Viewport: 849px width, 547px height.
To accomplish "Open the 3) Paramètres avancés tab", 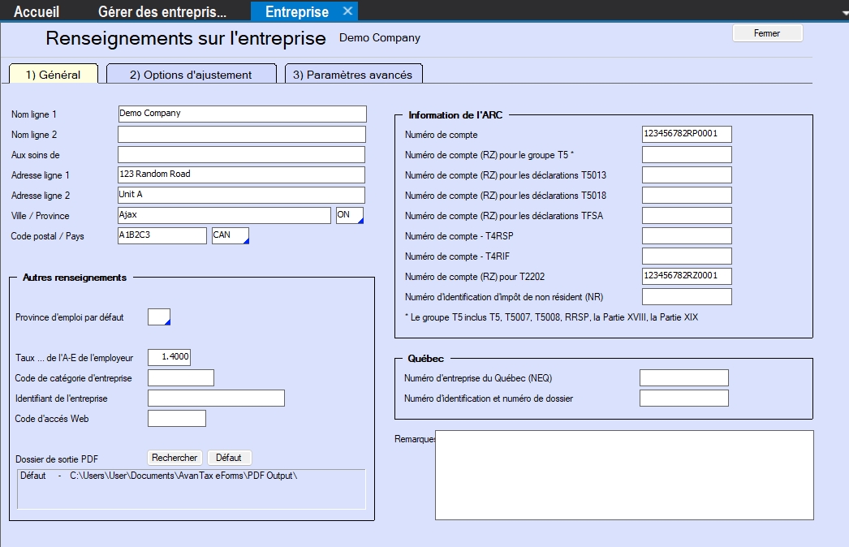I will point(352,75).
